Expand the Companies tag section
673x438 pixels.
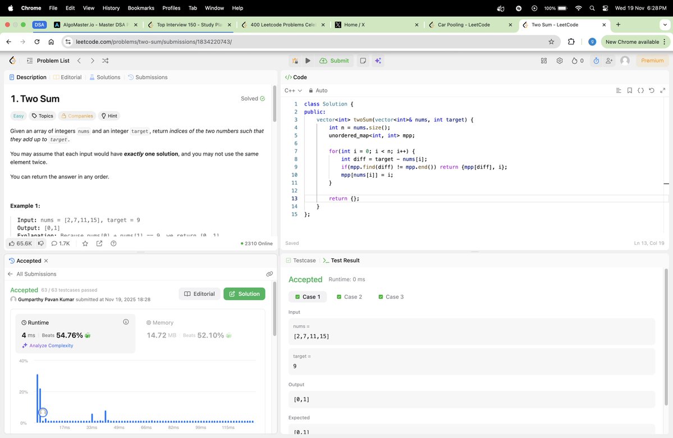point(77,116)
